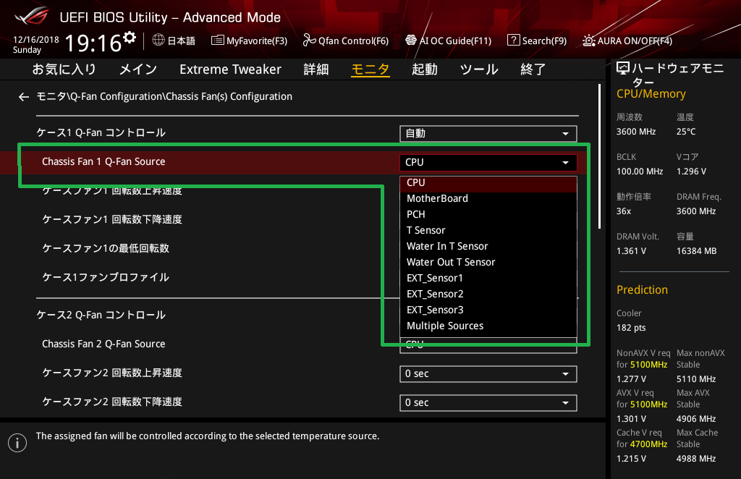The image size is (741, 479).
Task: Click the 19:16 clock
Action: point(93,43)
